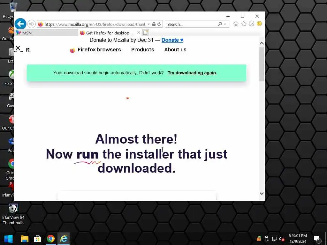This screenshot has width=327, height=245.
Task: Close the Internet Explorer window
Action: [x=257, y=16]
